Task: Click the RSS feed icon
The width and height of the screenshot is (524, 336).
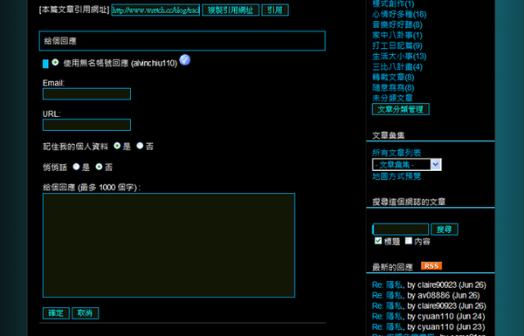Action: pyautogui.click(x=431, y=266)
